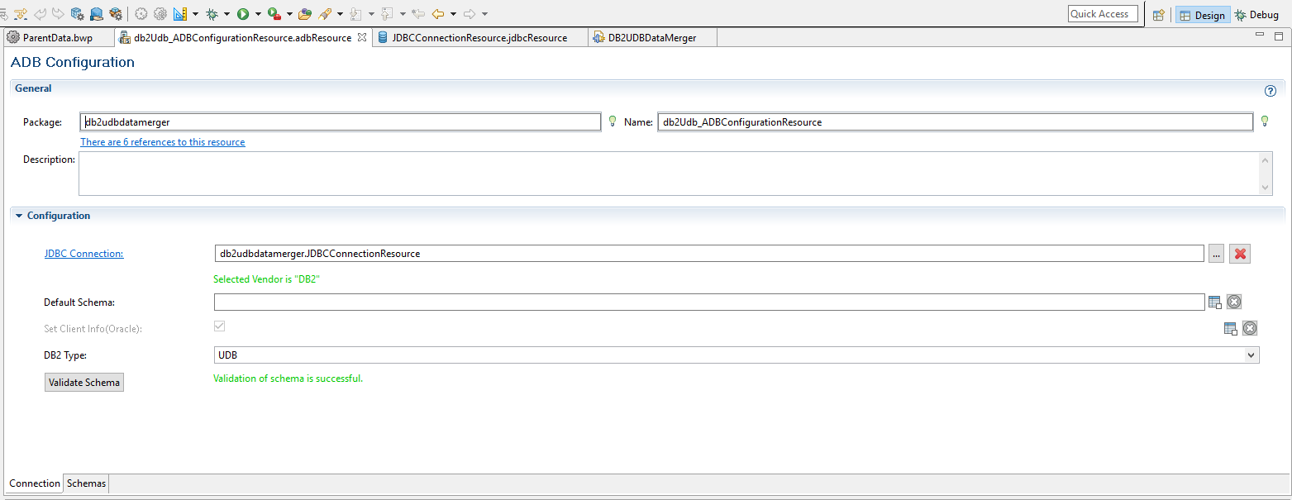Image resolution: width=1292 pixels, height=500 pixels.
Task: Click the lightbulb icon beside Package field
Action: coord(613,121)
